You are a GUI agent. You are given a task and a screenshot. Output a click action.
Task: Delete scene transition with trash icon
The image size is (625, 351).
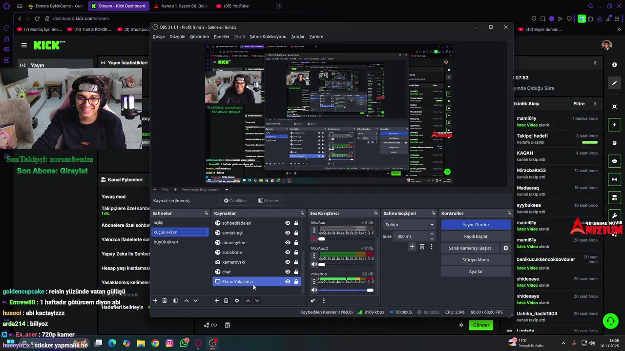coord(422,247)
